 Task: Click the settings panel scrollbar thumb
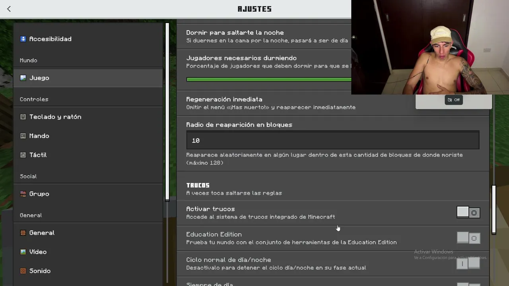pos(494,209)
